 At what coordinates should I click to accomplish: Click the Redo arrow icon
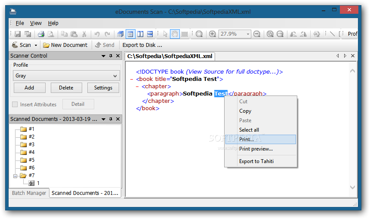tap(108, 34)
